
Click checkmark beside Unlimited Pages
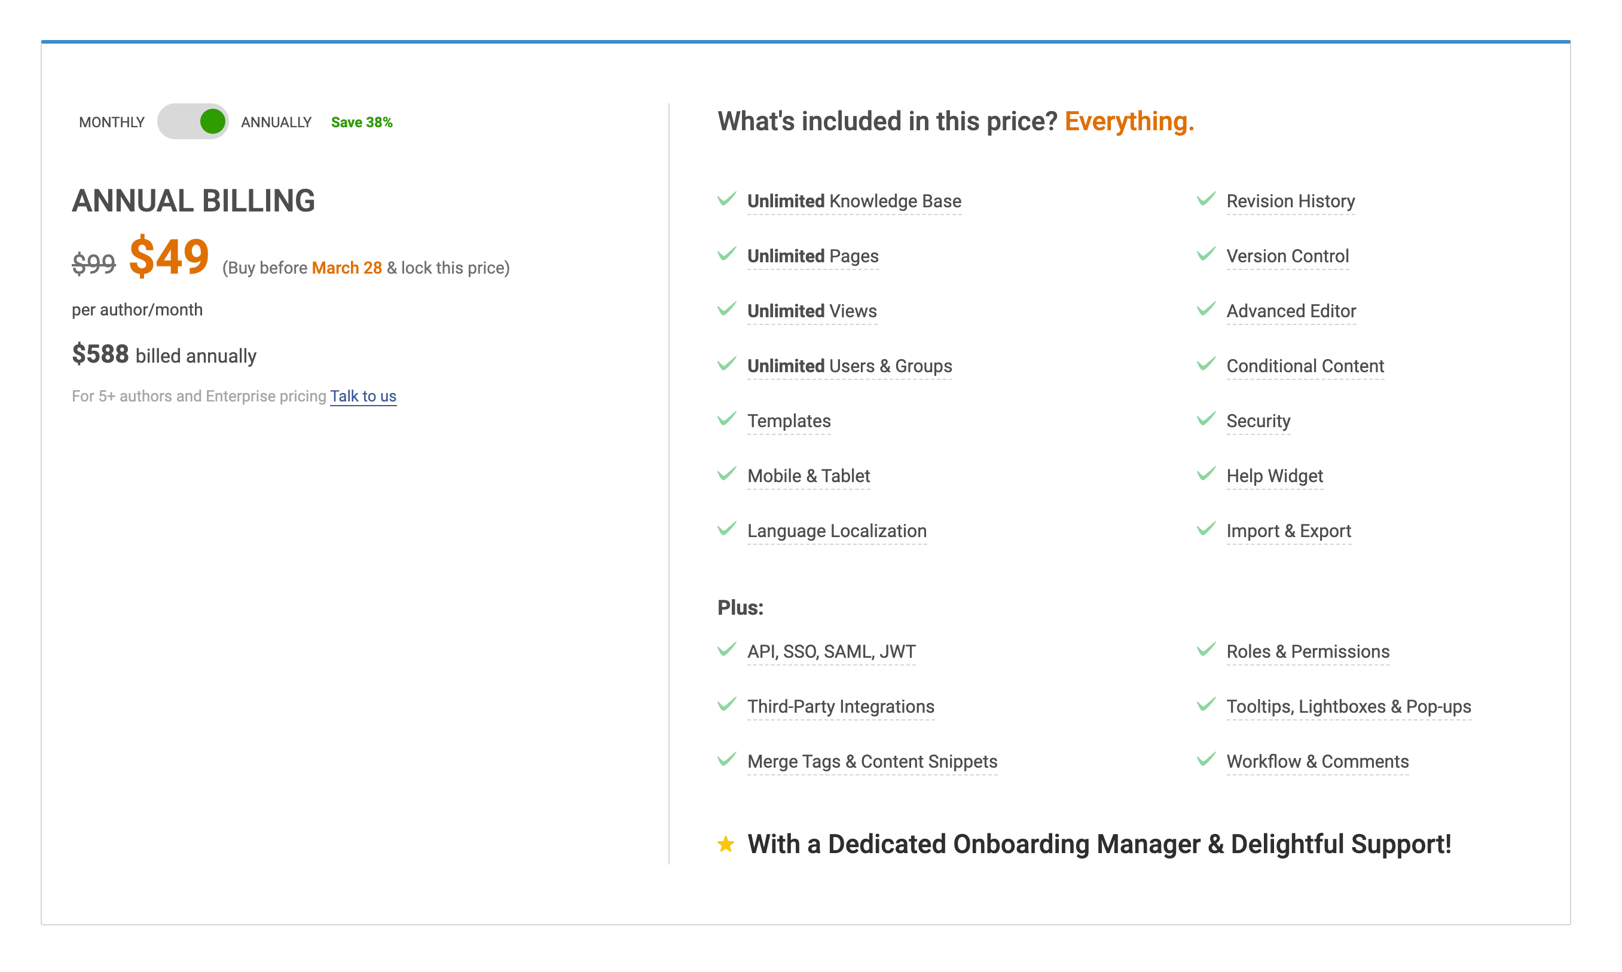(727, 254)
